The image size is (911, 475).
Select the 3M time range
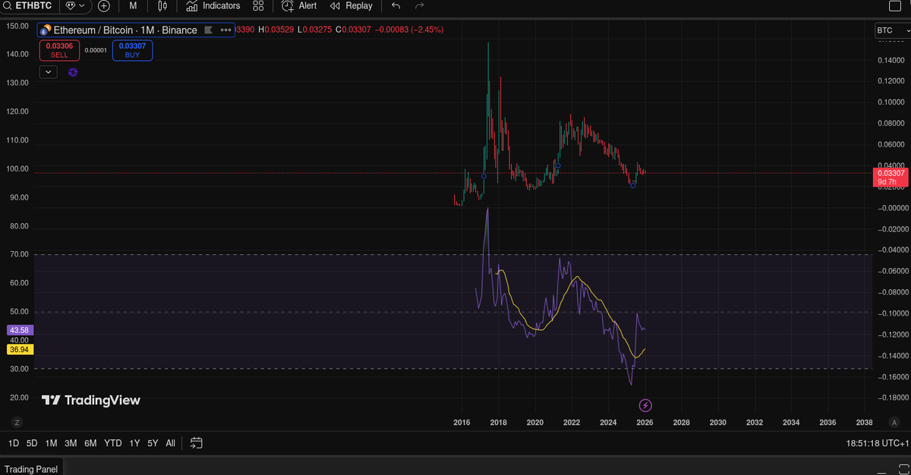tap(71, 443)
